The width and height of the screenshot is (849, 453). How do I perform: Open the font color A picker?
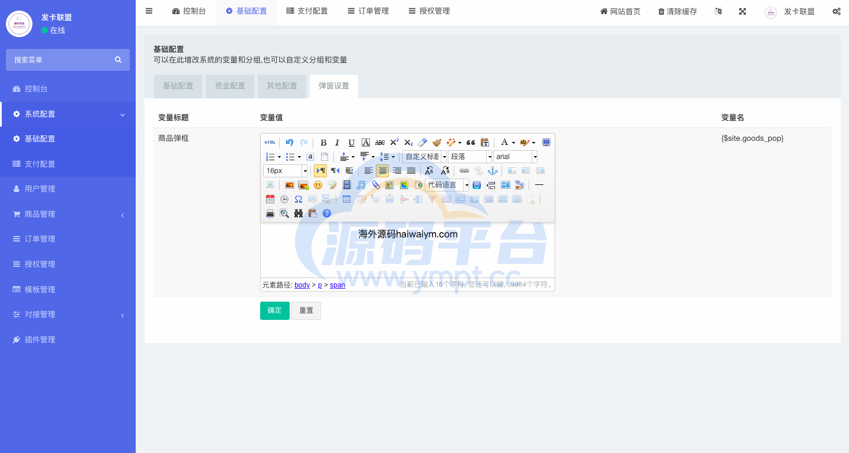(x=504, y=143)
